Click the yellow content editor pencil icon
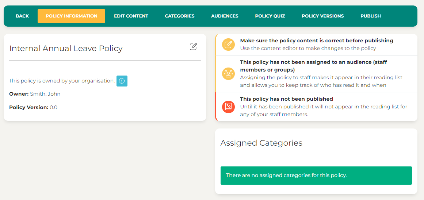 pos(229,45)
